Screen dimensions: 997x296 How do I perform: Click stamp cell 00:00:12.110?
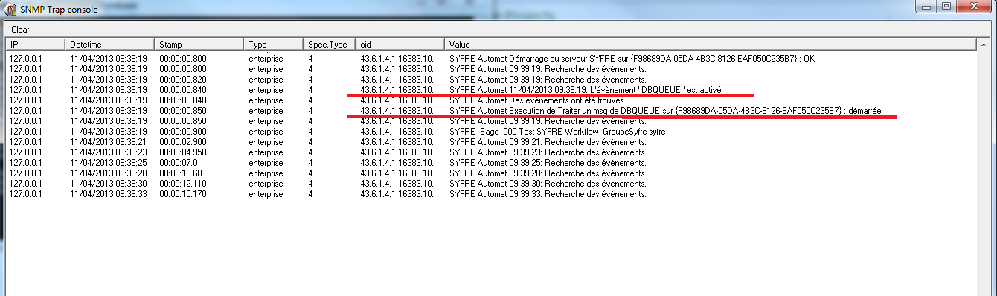point(183,183)
